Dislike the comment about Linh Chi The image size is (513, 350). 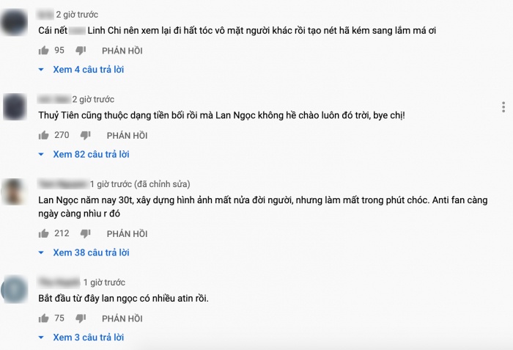81,51
